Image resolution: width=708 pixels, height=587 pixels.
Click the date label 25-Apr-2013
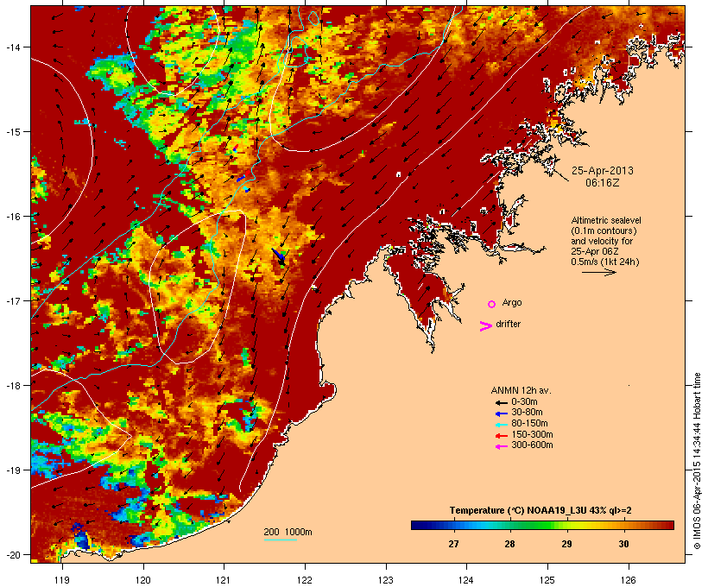(x=603, y=171)
